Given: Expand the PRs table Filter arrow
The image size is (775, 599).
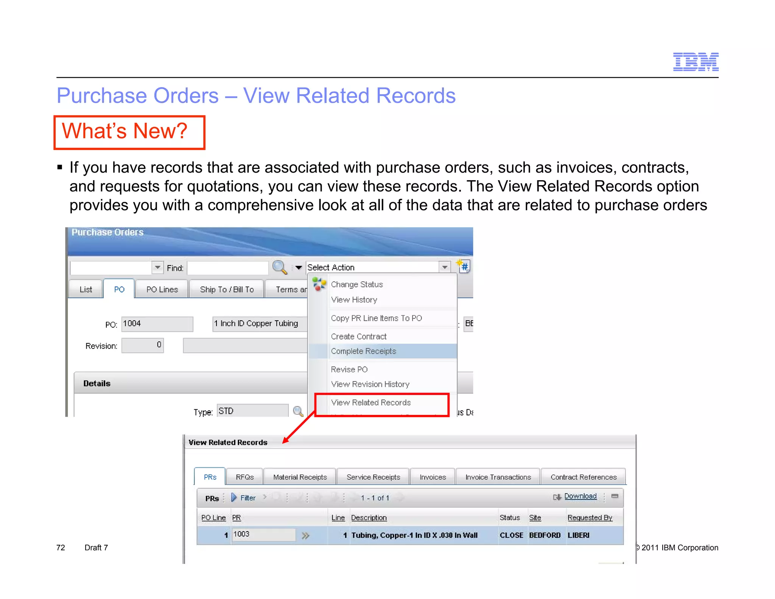Looking at the screenshot, I should [x=234, y=498].
